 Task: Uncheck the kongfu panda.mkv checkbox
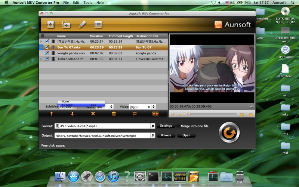(x=47, y=53)
